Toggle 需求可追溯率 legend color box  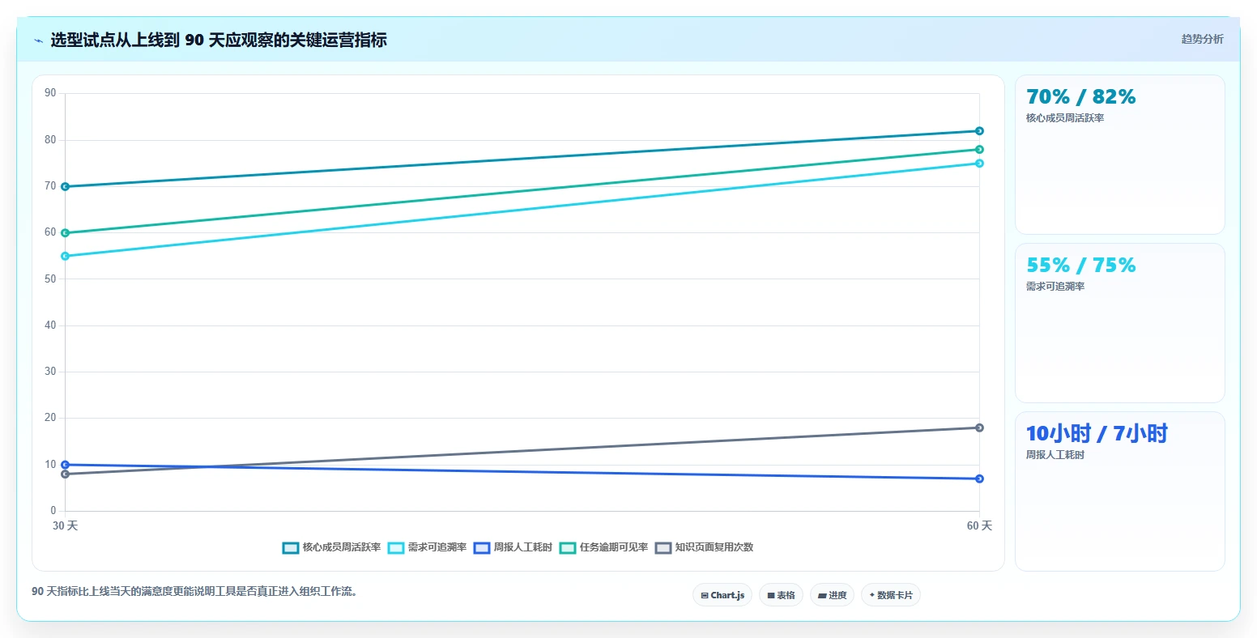point(396,548)
